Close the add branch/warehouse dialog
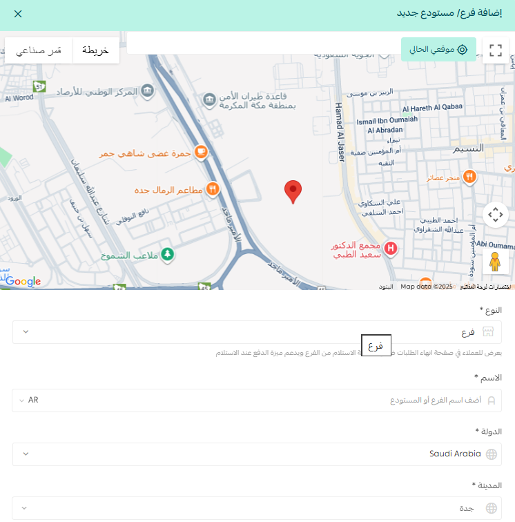This screenshot has width=515, height=522. pos(18,14)
